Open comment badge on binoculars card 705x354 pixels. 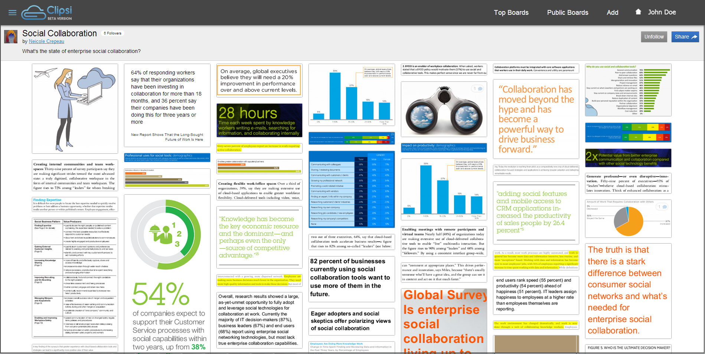pyautogui.click(x=477, y=89)
